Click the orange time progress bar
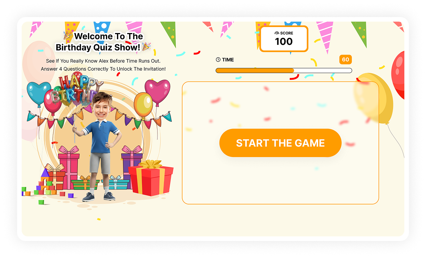 284,71
